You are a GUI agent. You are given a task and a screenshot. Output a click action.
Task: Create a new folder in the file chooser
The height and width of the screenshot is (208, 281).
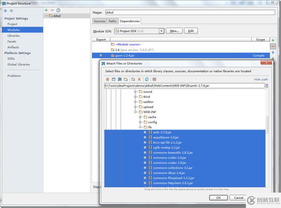[x=133, y=79]
